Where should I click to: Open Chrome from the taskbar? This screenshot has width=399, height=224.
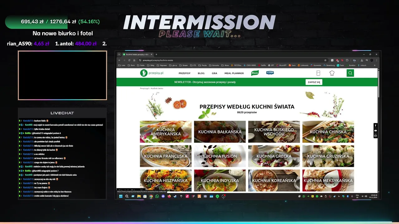[151, 196]
